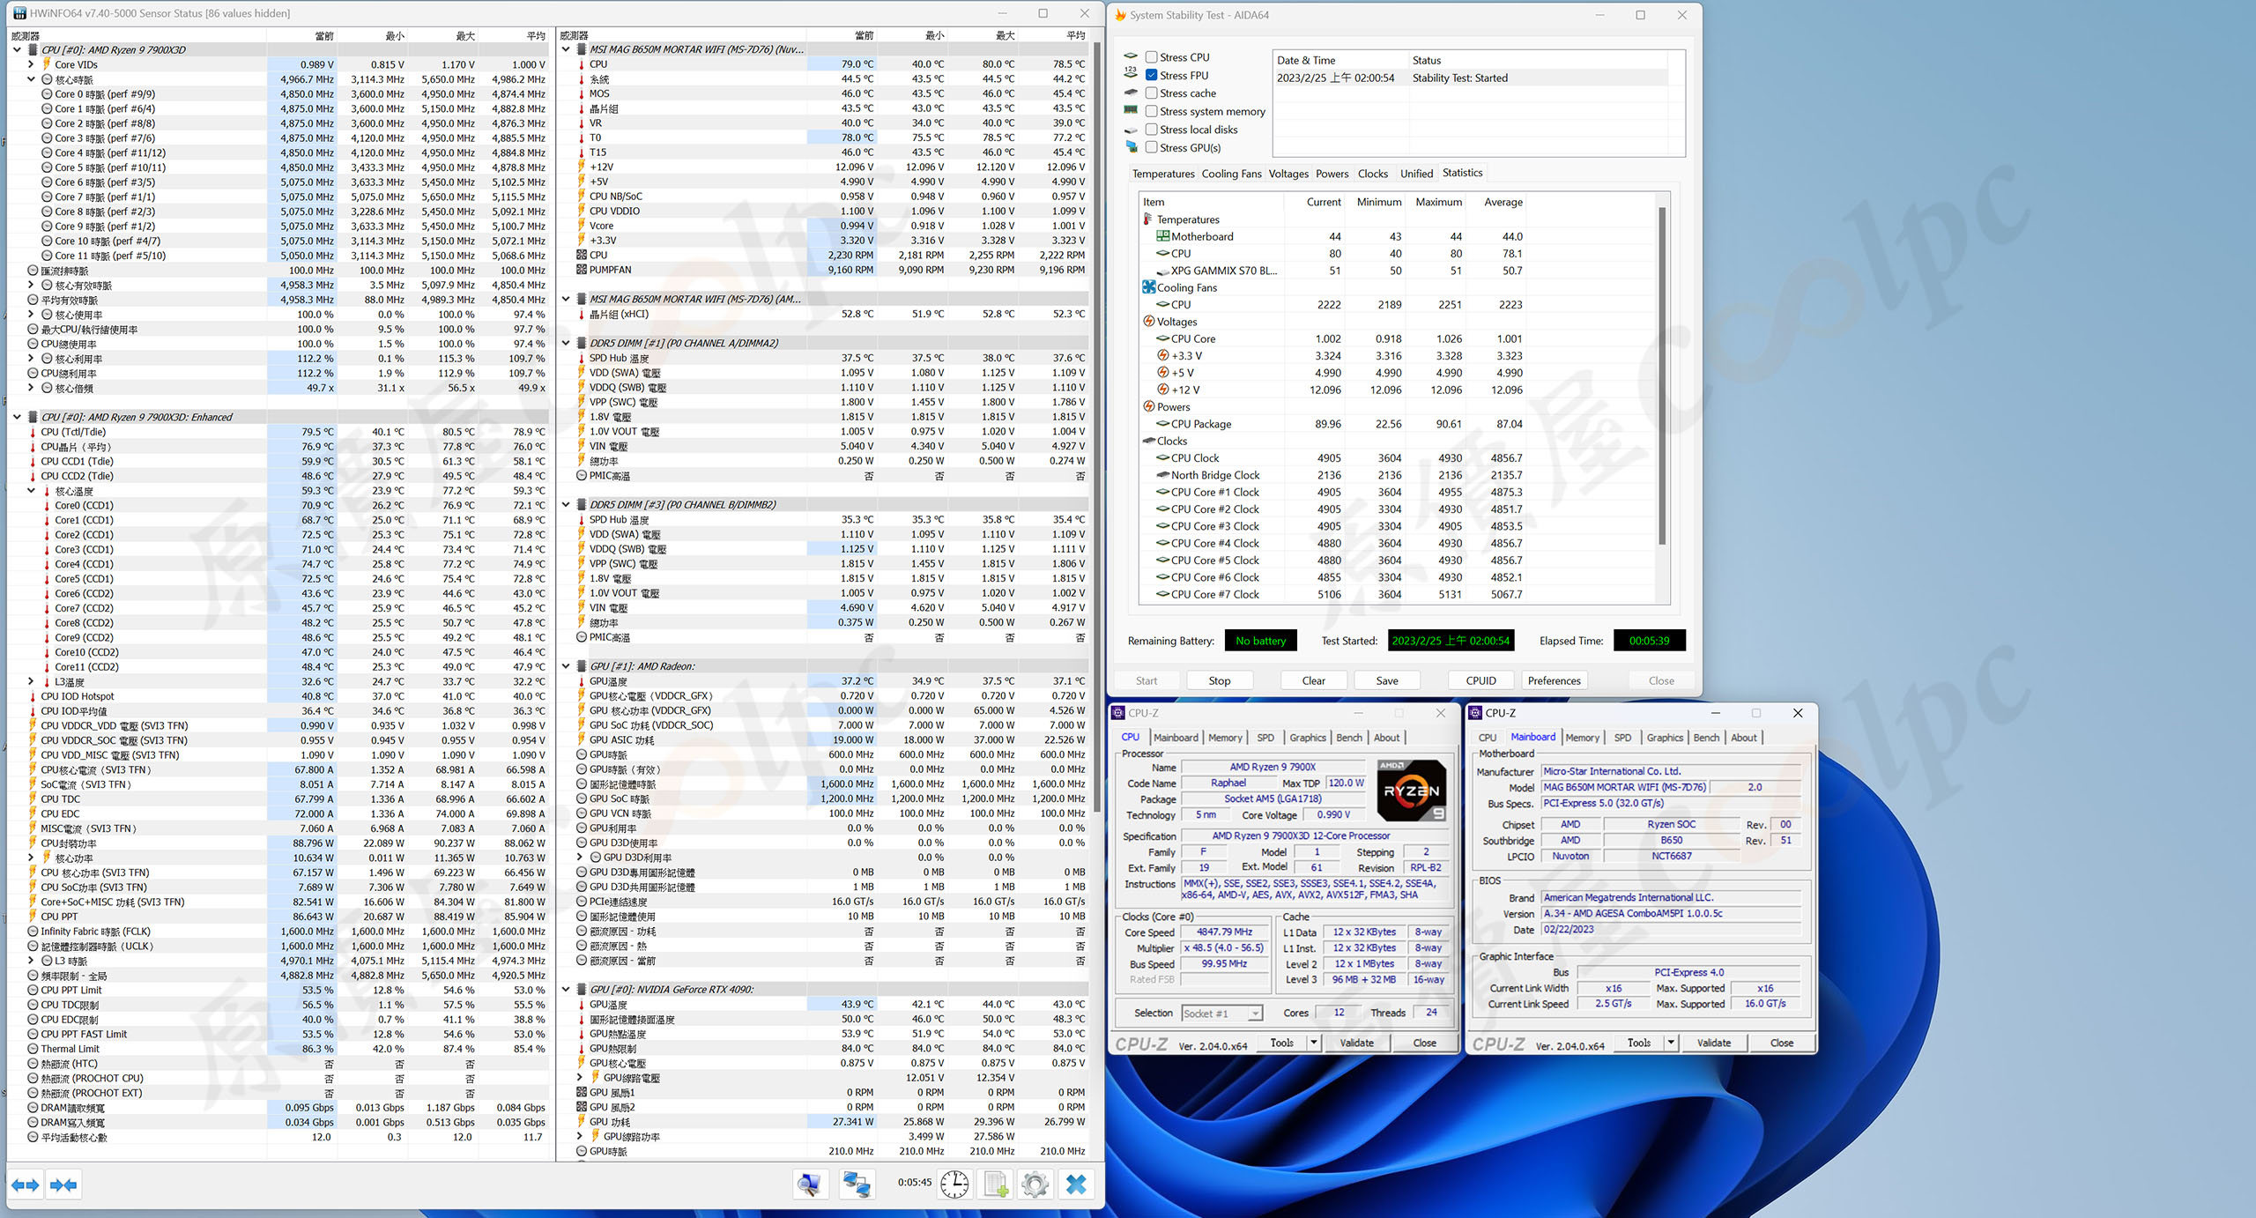Click the Powers icon in AIDA64 statistics list
Screen dimensions: 2256x1218
pyautogui.click(x=1149, y=406)
